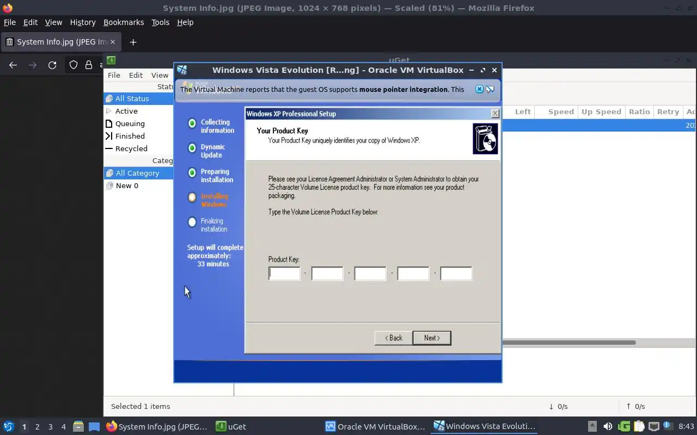This screenshot has height=435, width=697.
Task: Click the third Product Key field
Action: (x=370, y=274)
